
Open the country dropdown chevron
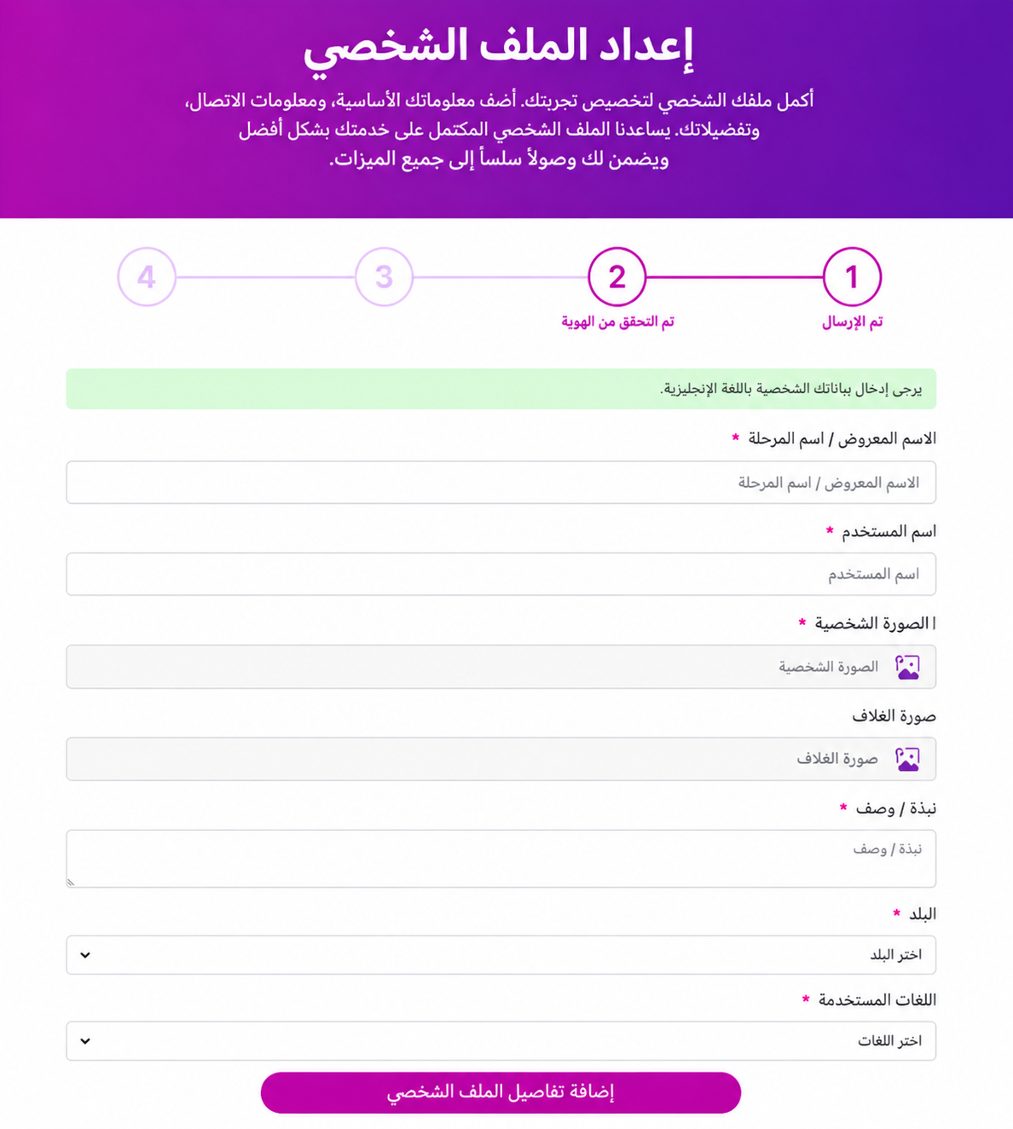85,955
